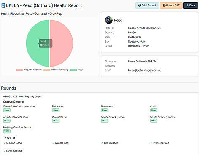The width and height of the screenshot is (199, 155).
Task: Click the checkmark next to Feeding Done
Action: 4,143
